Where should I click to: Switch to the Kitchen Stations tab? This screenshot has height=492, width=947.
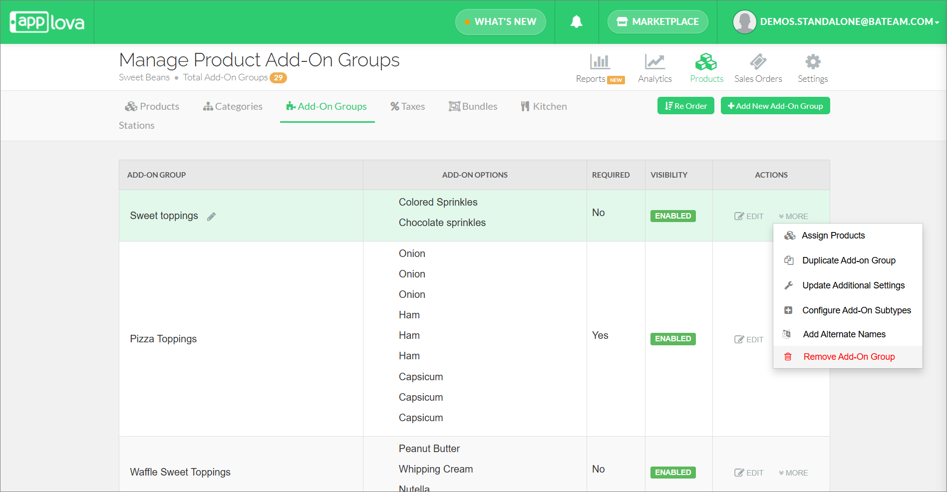coord(543,106)
